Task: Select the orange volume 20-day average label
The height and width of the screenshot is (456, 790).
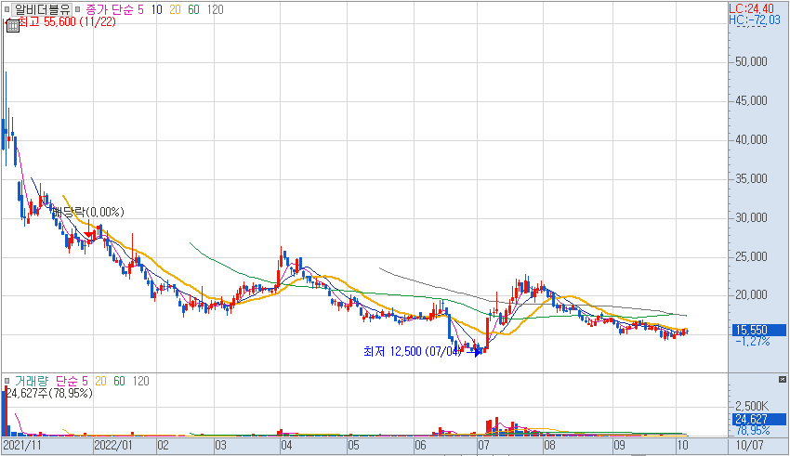Action: (x=100, y=381)
